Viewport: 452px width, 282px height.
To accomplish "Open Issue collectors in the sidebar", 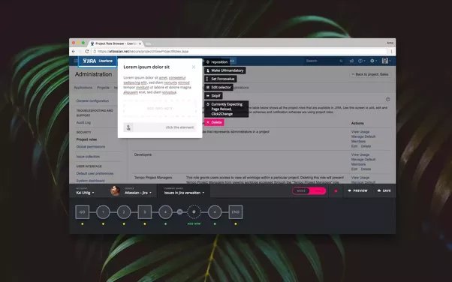I will (x=88, y=157).
